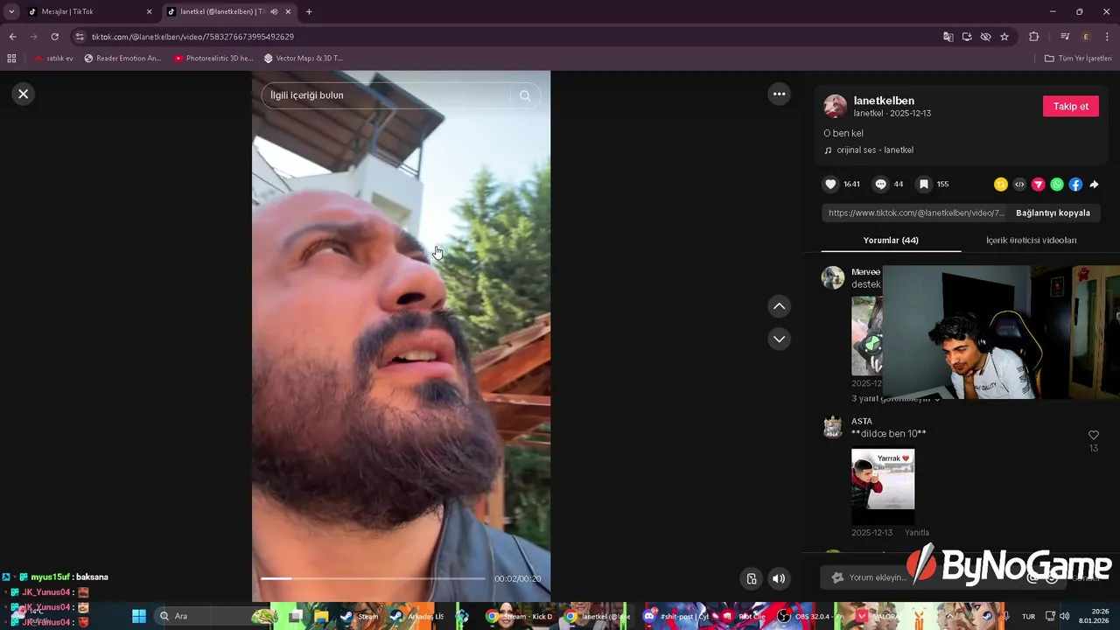Click the address bar URL

[192, 37]
